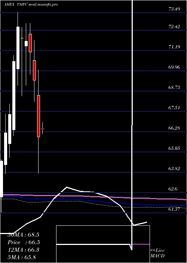Select the 61.37 price axis label

point(174,209)
